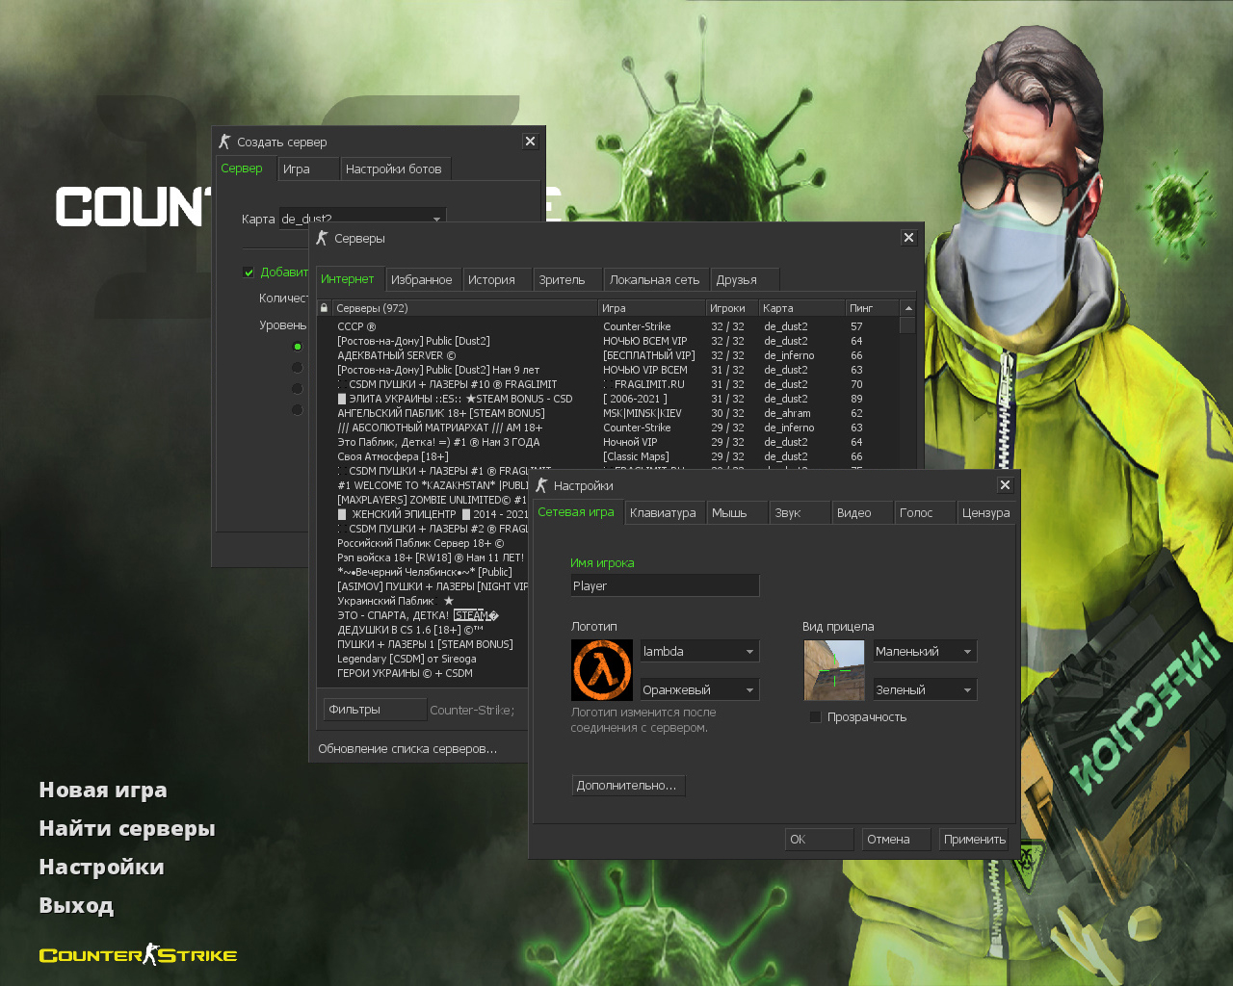Click the crosshair preview image
The width and height of the screenshot is (1233, 986).
tap(833, 669)
